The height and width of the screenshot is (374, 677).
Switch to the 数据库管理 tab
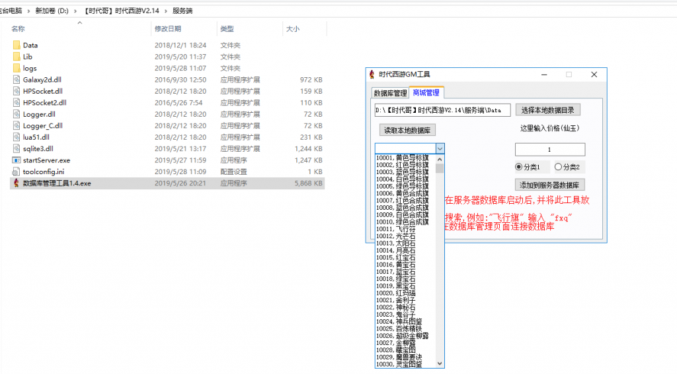click(x=390, y=93)
